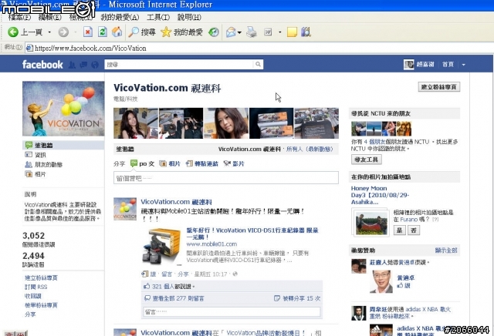Click the IE Forward arrow button
Image resolution: width=494 pixels, height=336 pixels.
[63, 32]
